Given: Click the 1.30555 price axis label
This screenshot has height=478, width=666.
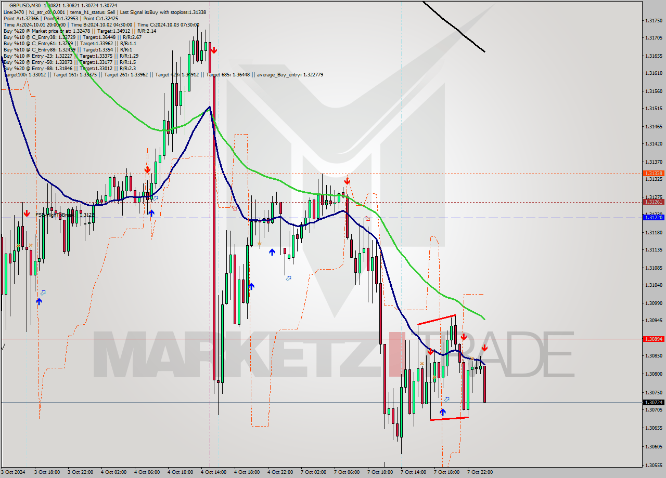Looking at the screenshot, I should pyautogui.click(x=654, y=465).
